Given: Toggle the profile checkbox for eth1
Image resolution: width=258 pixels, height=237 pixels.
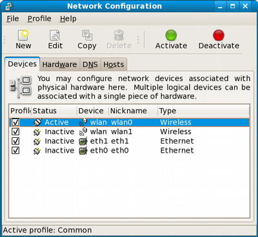Looking at the screenshot, I should (15, 141).
